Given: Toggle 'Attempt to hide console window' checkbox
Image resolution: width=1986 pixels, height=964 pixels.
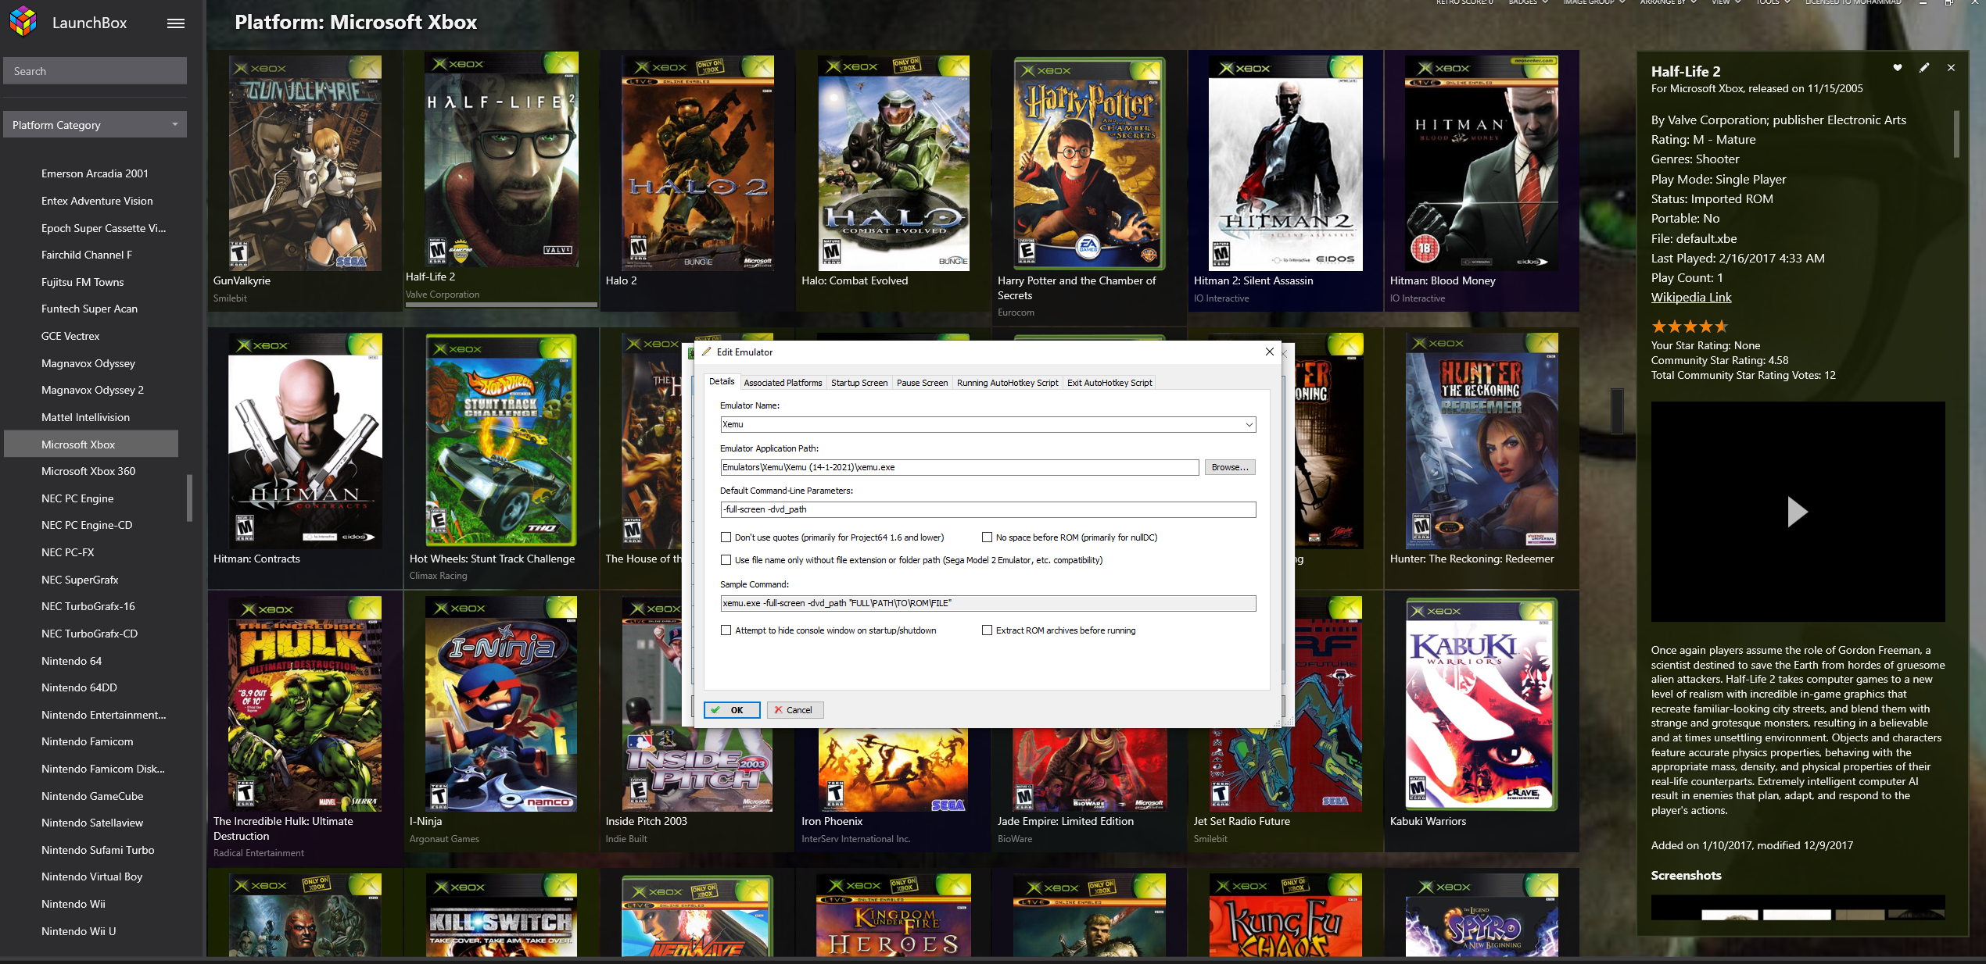Looking at the screenshot, I should [x=726, y=630].
